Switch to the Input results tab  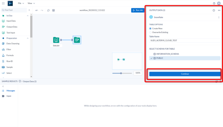click(9, 96)
